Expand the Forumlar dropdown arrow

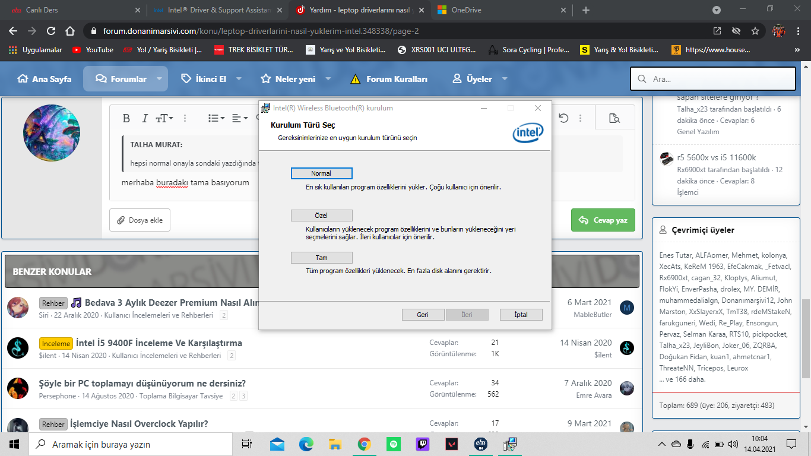pos(160,79)
